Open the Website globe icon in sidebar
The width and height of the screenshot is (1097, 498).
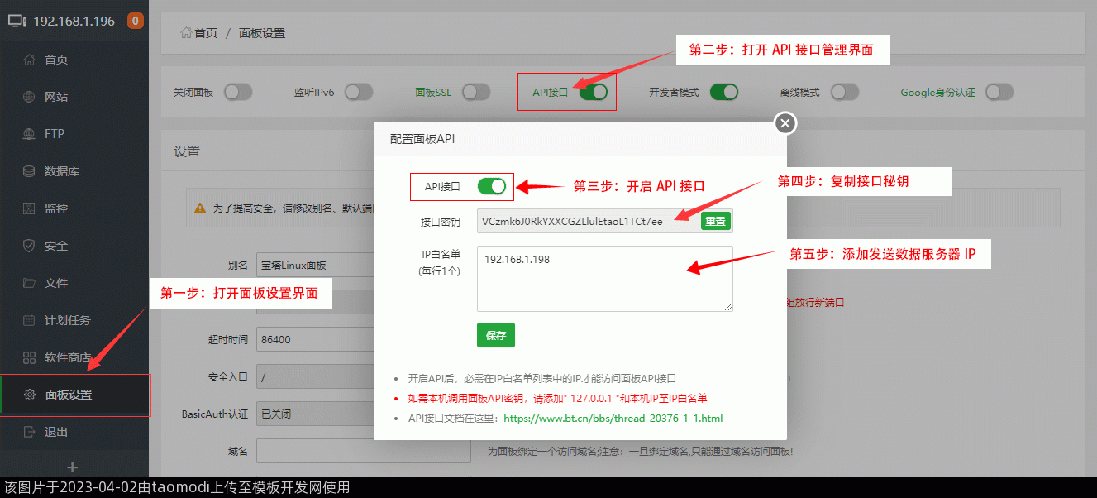pos(30,97)
